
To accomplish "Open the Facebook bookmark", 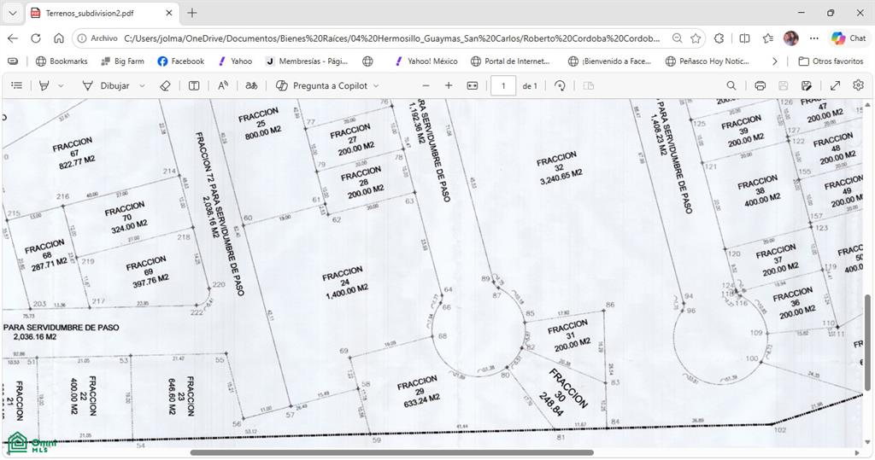I will pyautogui.click(x=181, y=61).
